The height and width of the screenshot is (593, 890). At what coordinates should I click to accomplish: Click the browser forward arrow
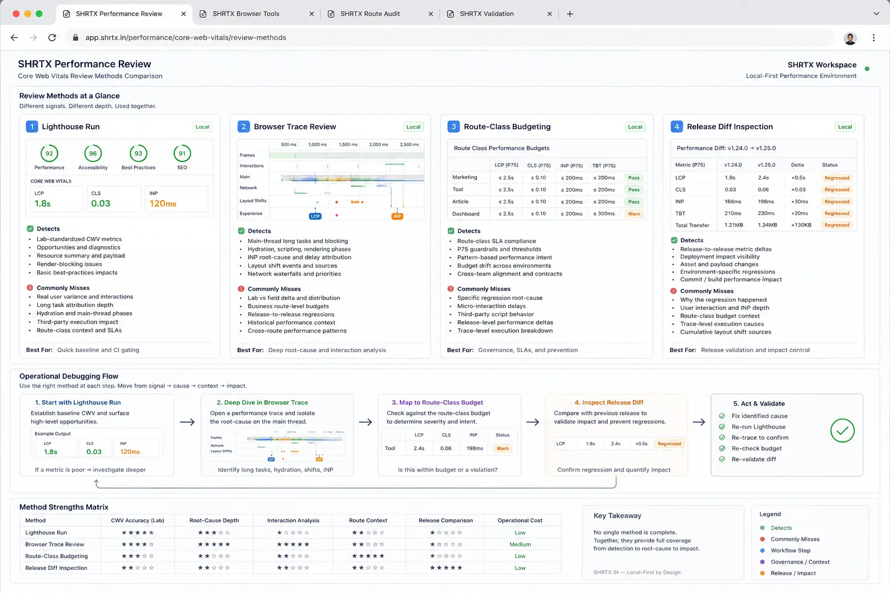33,38
